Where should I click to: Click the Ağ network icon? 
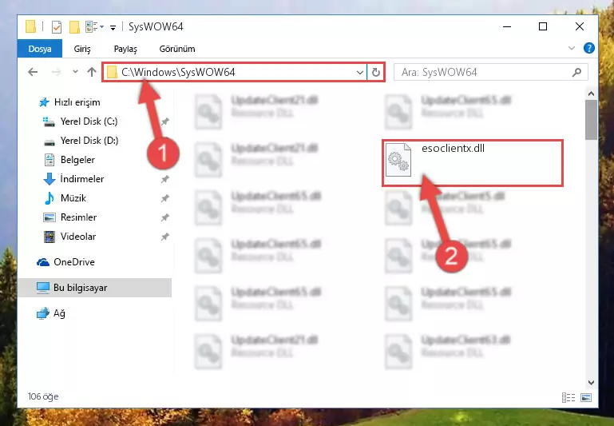tap(42, 313)
